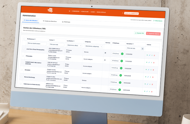Image resolution: width=190 pixels, height=124 pixels.
Task: Click the autour de moi logo
Action: [51, 10]
